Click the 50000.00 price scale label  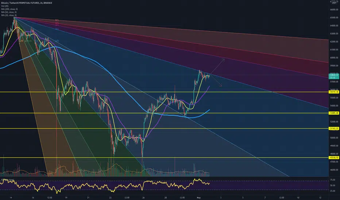pos(334,138)
